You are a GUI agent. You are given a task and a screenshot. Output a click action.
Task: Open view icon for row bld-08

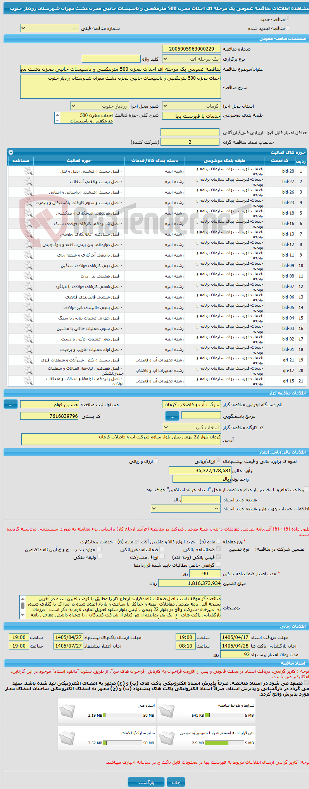pyautogui.click(x=28, y=276)
